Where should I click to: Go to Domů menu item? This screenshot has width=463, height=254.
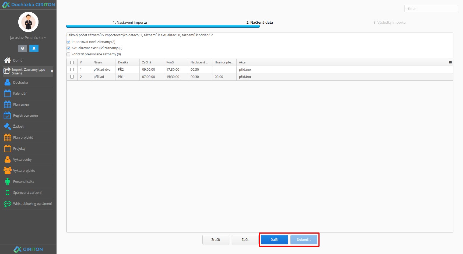[18, 60]
